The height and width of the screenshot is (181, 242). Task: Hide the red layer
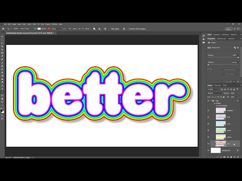[209, 144]
